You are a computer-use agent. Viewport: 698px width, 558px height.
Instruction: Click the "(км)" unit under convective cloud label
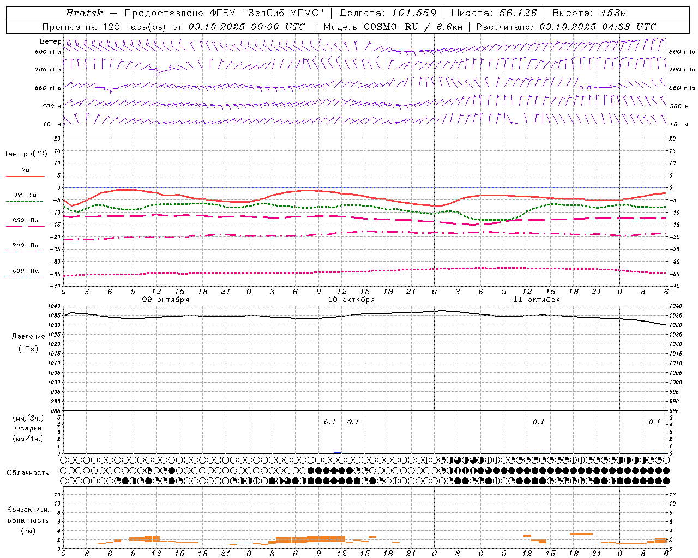coord(28,531)
